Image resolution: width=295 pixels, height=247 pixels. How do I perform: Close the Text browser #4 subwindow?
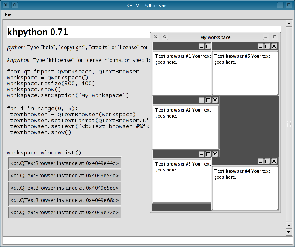(x=274, y=161)
